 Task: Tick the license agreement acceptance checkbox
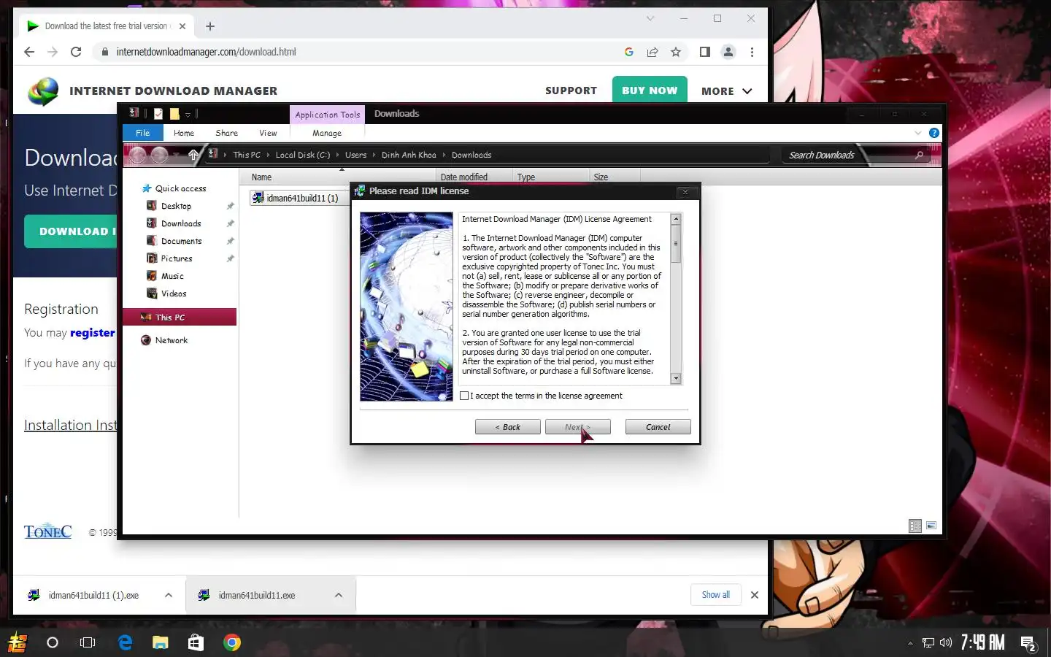point(464,396)
